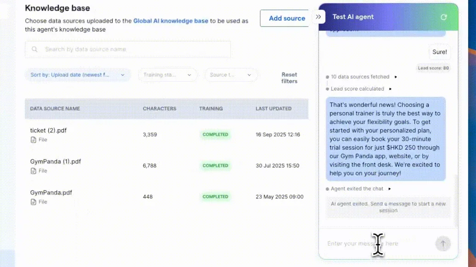The height and width of the screenshot is (267, 476).
Task: Open the Sort by Upload date dropdown
Action: (78, 75)
